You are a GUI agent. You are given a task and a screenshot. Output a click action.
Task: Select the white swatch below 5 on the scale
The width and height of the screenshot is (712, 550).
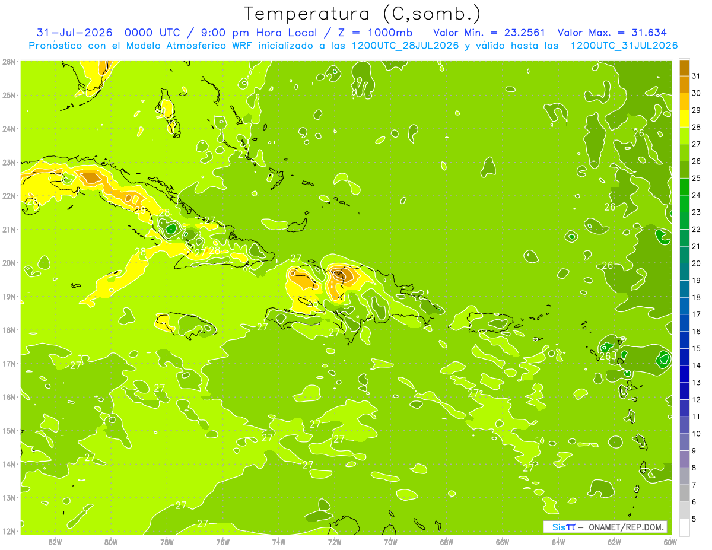click(x=684, y=527)
